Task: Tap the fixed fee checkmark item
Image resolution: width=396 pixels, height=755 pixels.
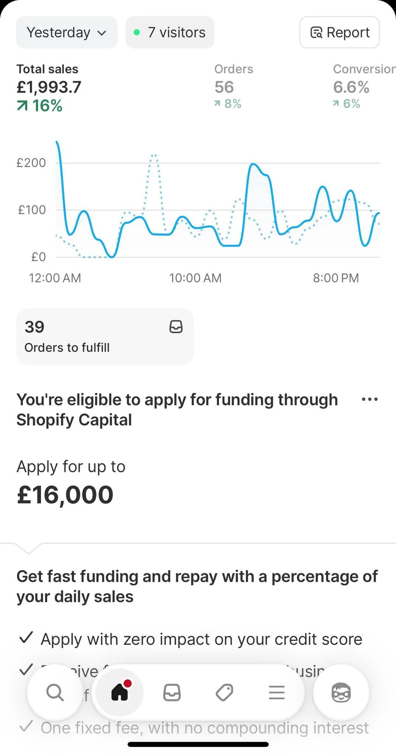Action: pyautogui.click(x=26, y=727)
